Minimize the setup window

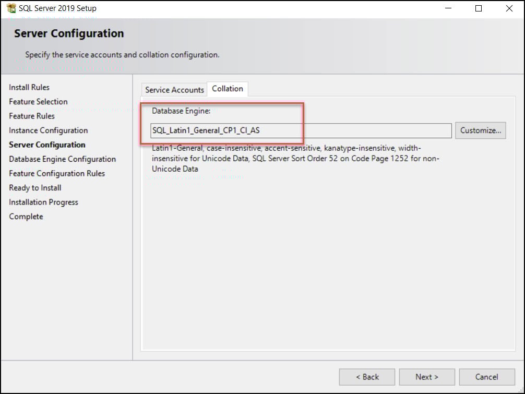tap(448, 8)
